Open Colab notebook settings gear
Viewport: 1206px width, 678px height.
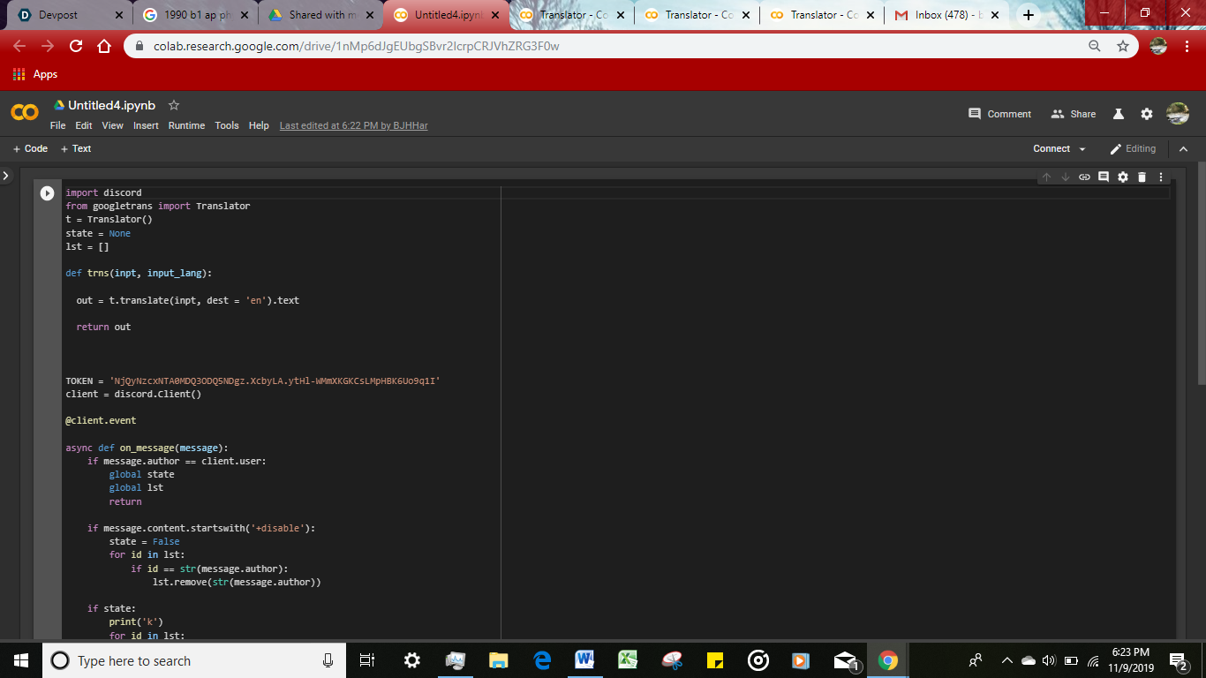1147,114
